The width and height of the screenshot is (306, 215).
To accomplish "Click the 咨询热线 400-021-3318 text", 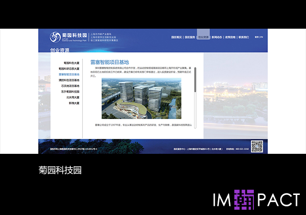I will [237, 149].
